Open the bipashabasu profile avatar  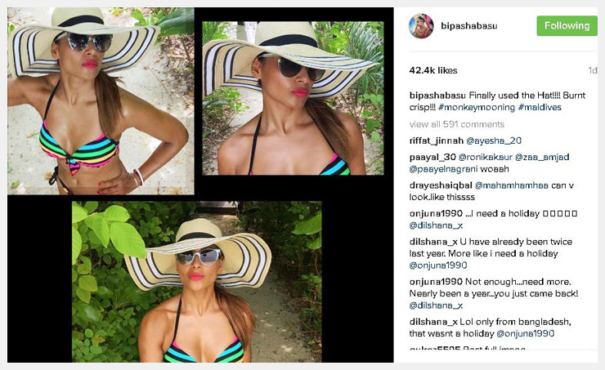[421, 26]
